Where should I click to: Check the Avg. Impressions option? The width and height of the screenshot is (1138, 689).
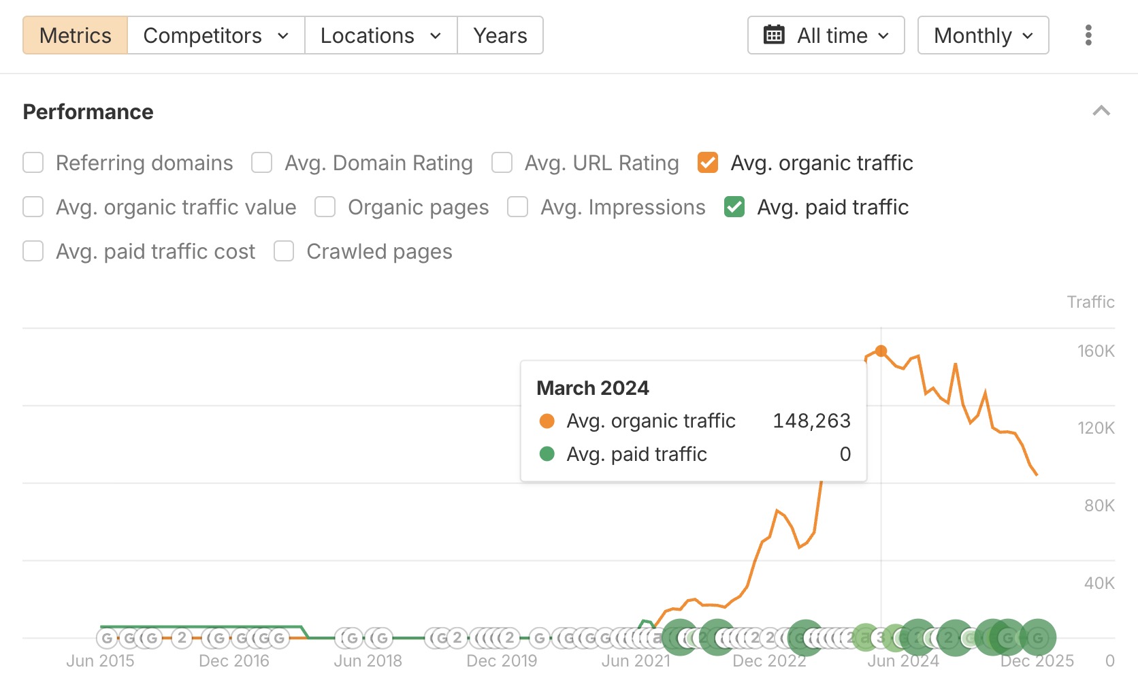click(518, 207)
